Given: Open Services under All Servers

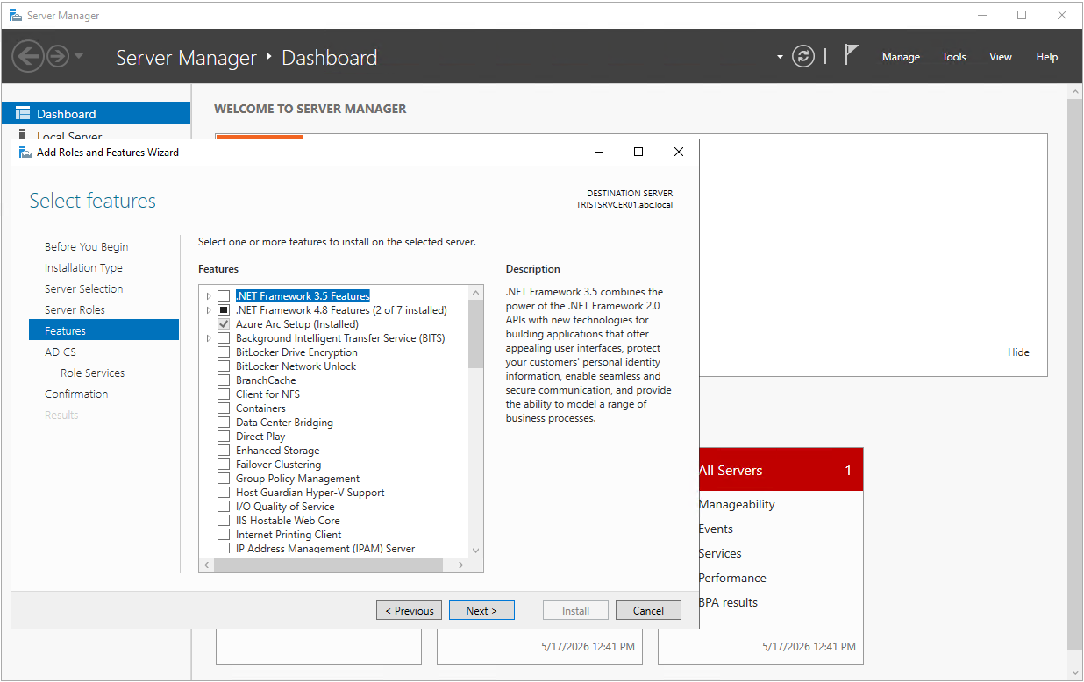Looking at the screenshot, I should (x=720, y=554).
